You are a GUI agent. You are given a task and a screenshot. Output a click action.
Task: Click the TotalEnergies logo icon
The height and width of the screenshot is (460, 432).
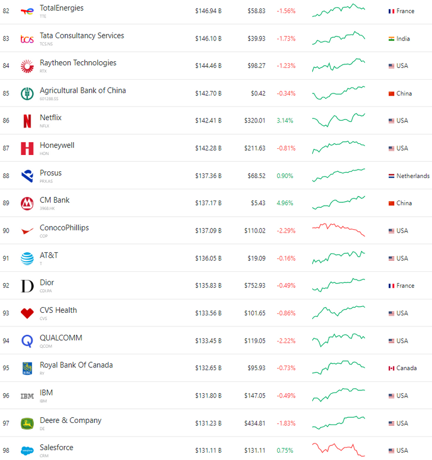point(27,11)
